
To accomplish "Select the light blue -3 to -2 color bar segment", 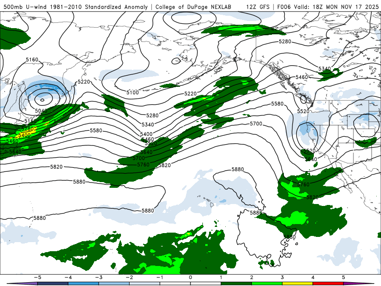I will 114,284.
